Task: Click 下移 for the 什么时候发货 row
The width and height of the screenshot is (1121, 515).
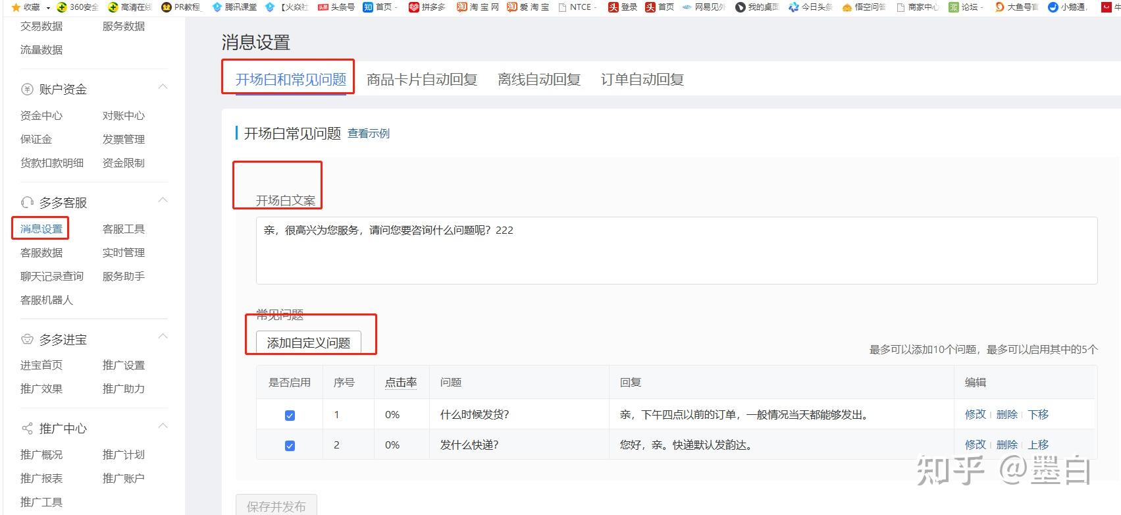Action: [1039, 414]
